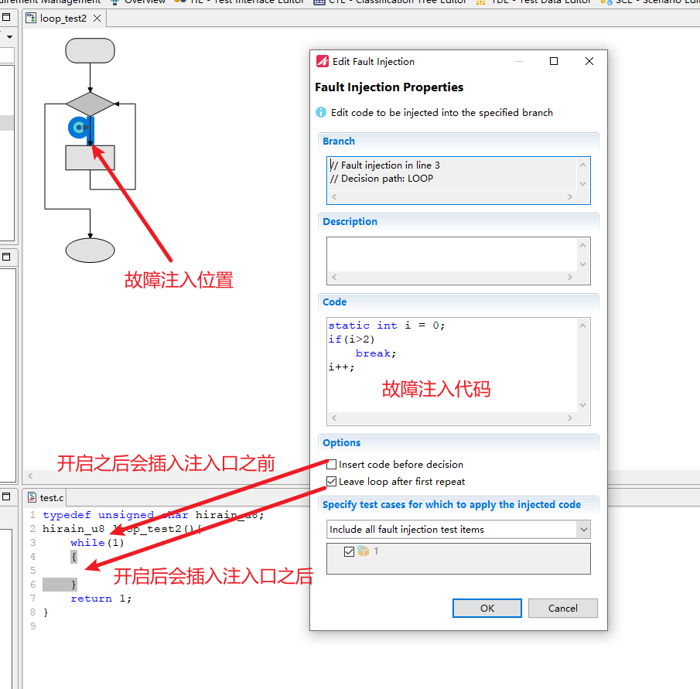Open the view menu arrow in left panel
Screen dimensions: 700x689
tap(9, 36)
